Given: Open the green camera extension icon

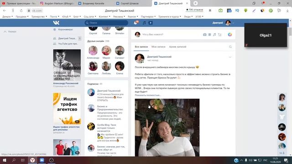Looking at the screenshot, I should [x=220, y=10].
